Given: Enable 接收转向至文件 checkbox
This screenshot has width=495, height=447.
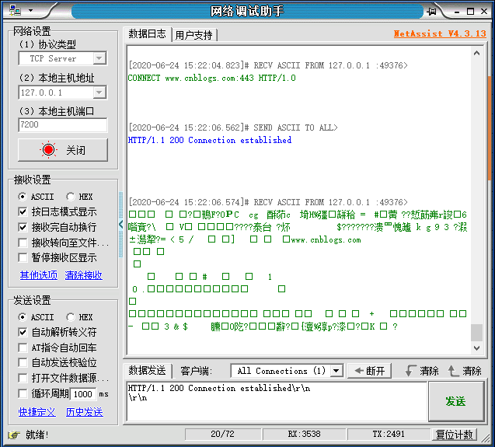Looking at the screenshot, I should click(x=23, y=243).
